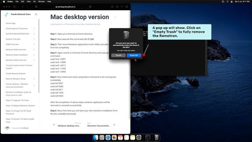Open the Bin in the Dock
This screenshot has width=252, height=142.
tap(157, 138)
